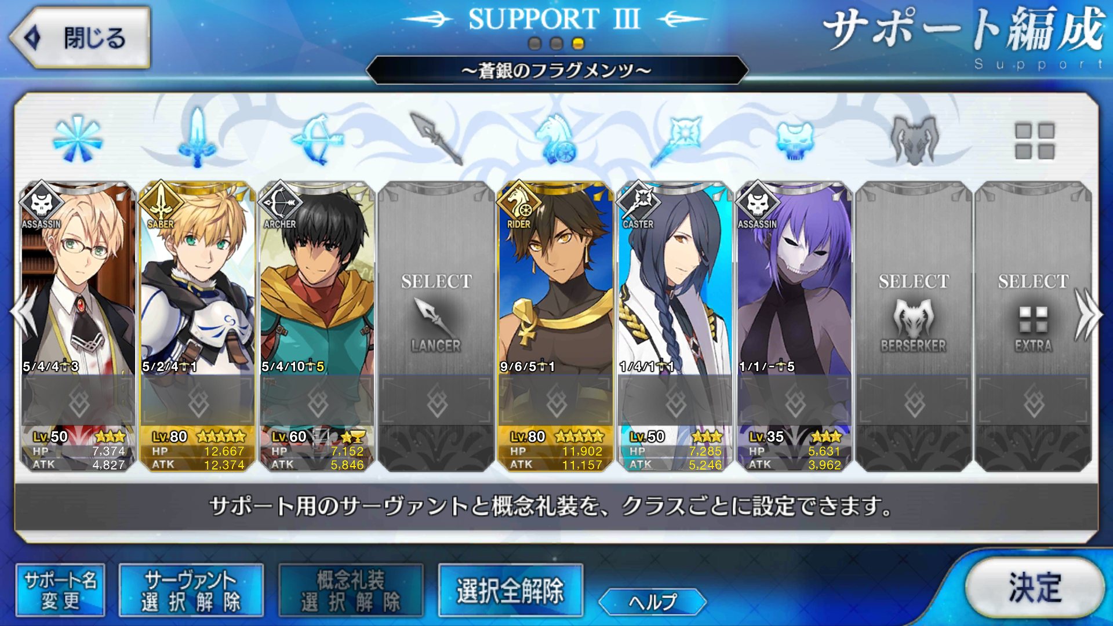This screenshot has height=626, width=1113.
Task: Switch to the first support deck page dot
Action: pyautogui.click(x=534, y=43)
